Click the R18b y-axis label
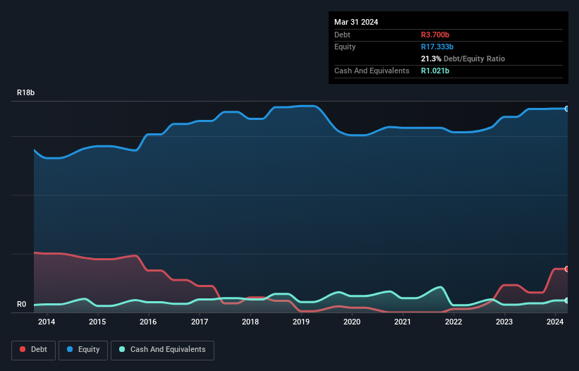Viewport: 579px width, 371px height. [x=26, y=92]
